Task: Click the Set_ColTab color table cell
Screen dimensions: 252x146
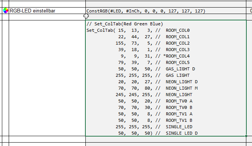Action: click(x=166, y=78)
